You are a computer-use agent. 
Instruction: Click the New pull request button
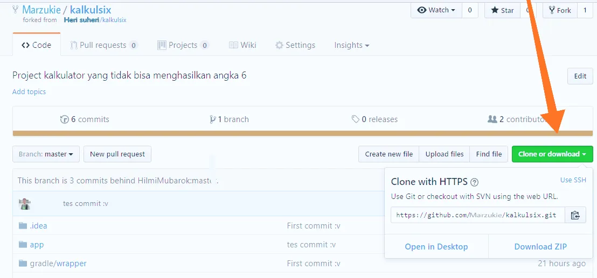(117, 154)
